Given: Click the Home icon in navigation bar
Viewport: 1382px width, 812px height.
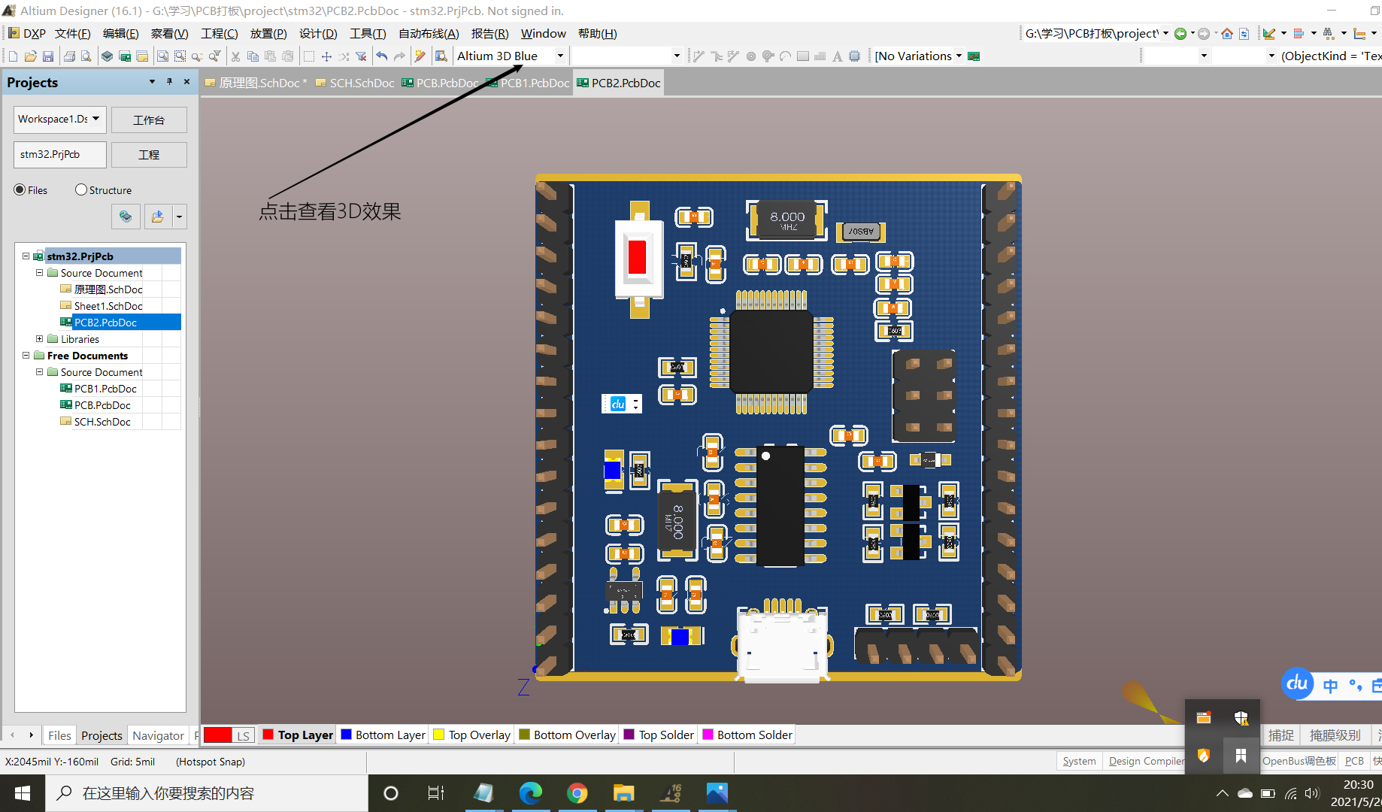Looking at the screenshot, I should tap(1227, 34).
